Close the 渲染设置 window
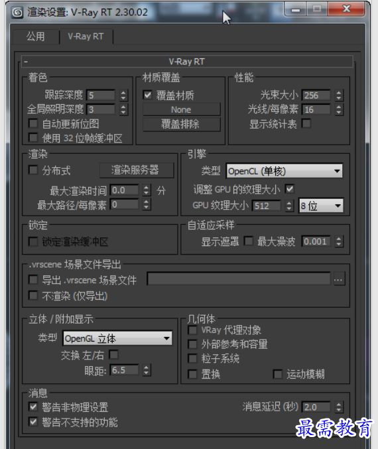 tap(346, 9)
